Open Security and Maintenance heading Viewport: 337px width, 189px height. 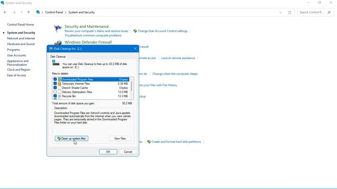86,27
